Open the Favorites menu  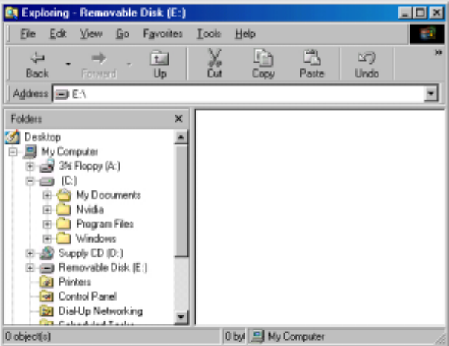pos(163,33)
